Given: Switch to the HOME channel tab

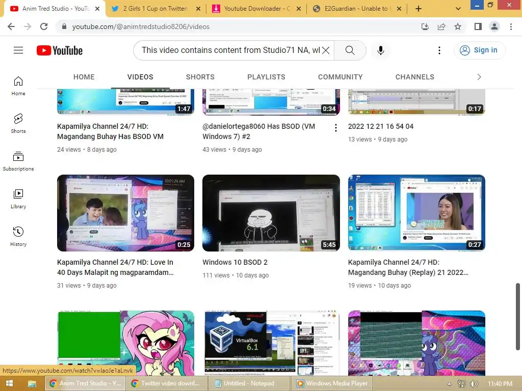Looking at the screenshot, I should (84, 77).
